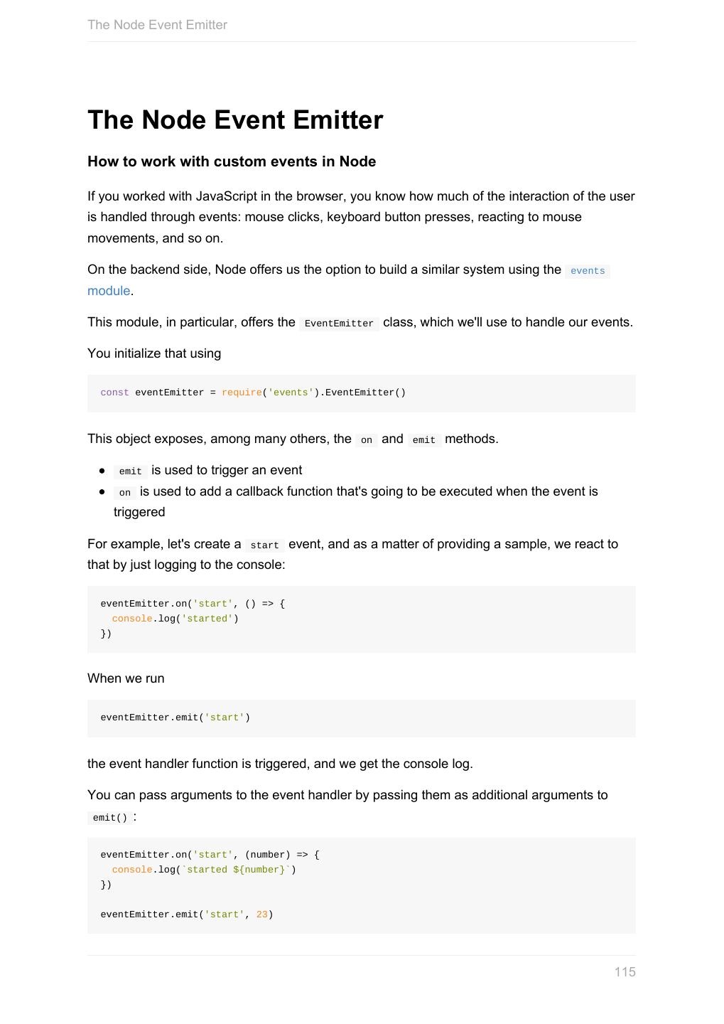Click "on" code in the second bullet
This screenshot has height=1024, width=724.
click(x=125, y=493)
